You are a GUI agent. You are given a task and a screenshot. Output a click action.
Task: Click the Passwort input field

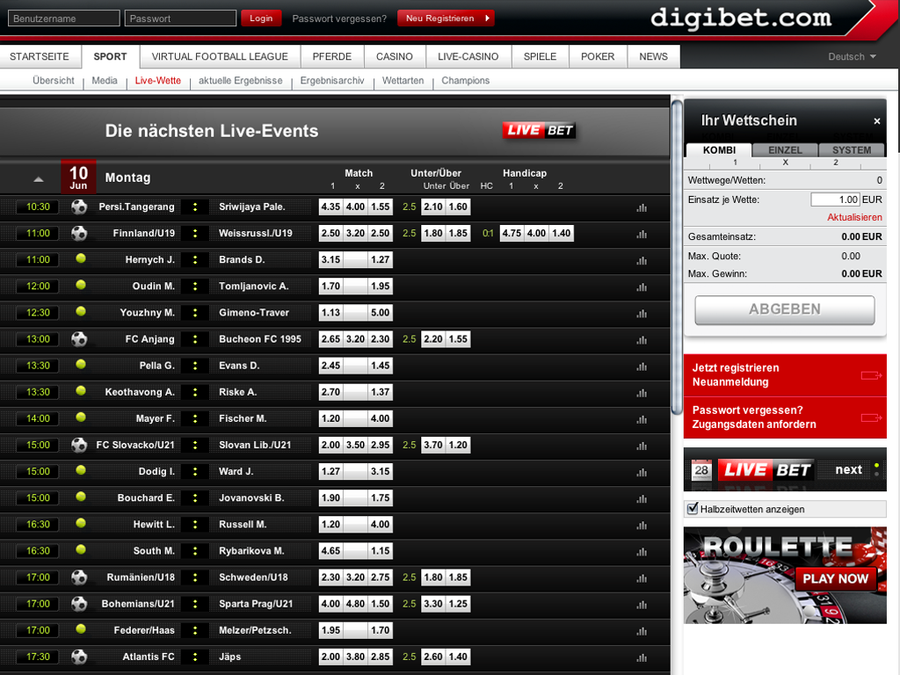click(180, 18)
